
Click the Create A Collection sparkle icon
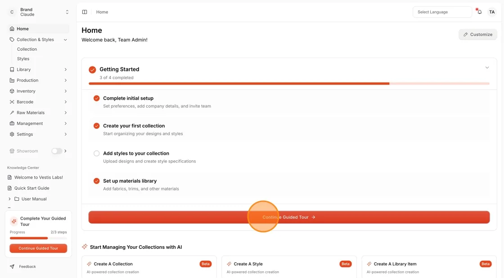click(89, 264)
